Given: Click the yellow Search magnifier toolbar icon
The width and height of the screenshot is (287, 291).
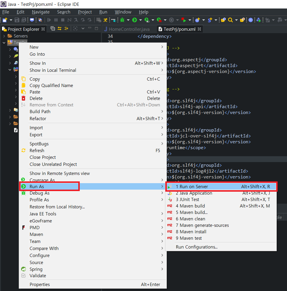Looking at the screenshot, I should (x=230, y=20).
